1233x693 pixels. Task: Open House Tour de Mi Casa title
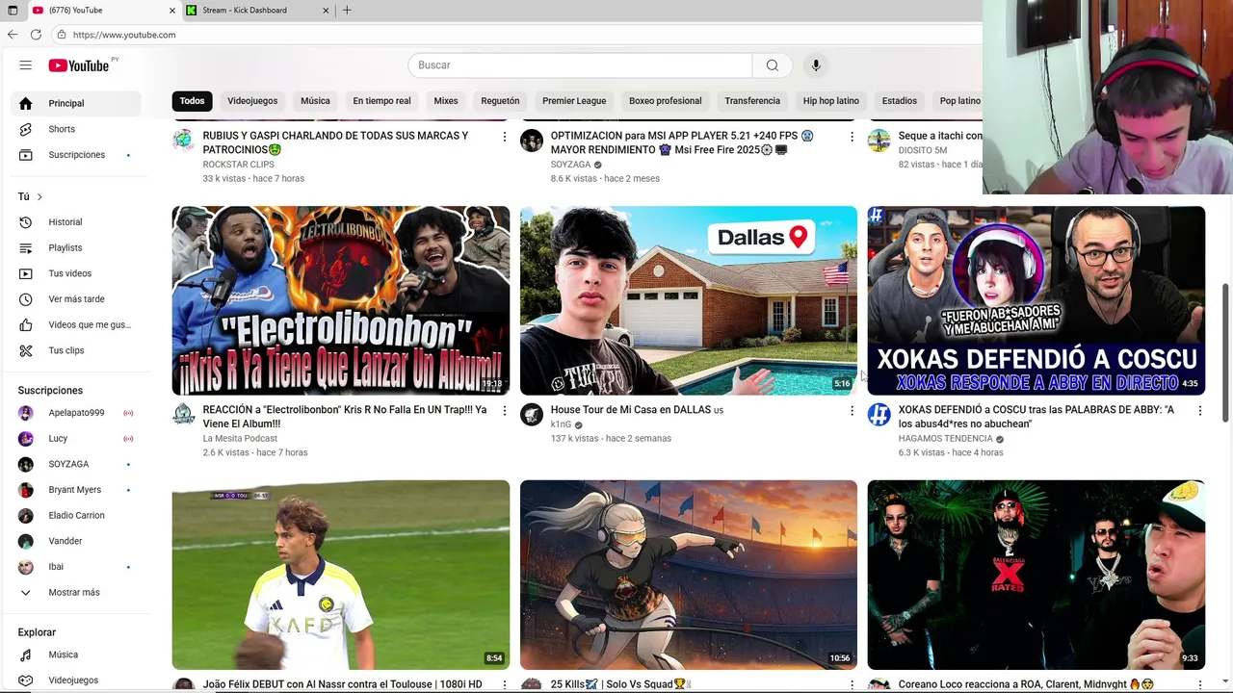tap(637, 410)
